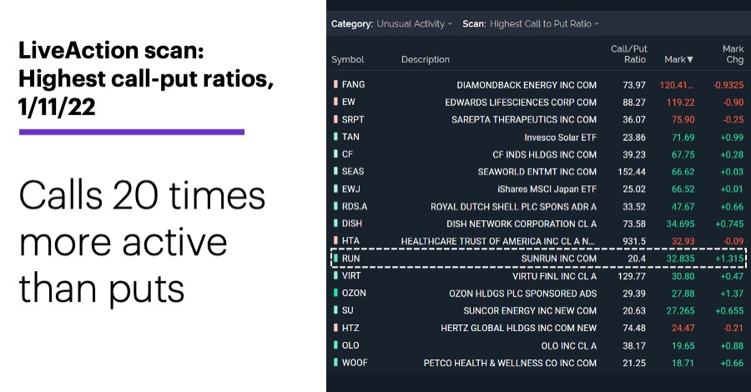Click the red marker beside EW
751x392 pixels.
tap(335, 102)
